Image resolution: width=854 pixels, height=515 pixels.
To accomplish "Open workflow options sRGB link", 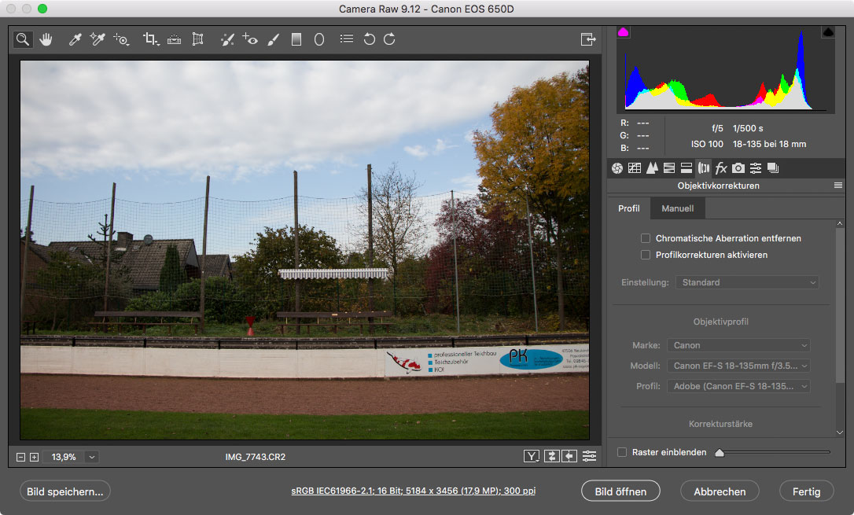I will pyautogui.click(x=414, y=491).
